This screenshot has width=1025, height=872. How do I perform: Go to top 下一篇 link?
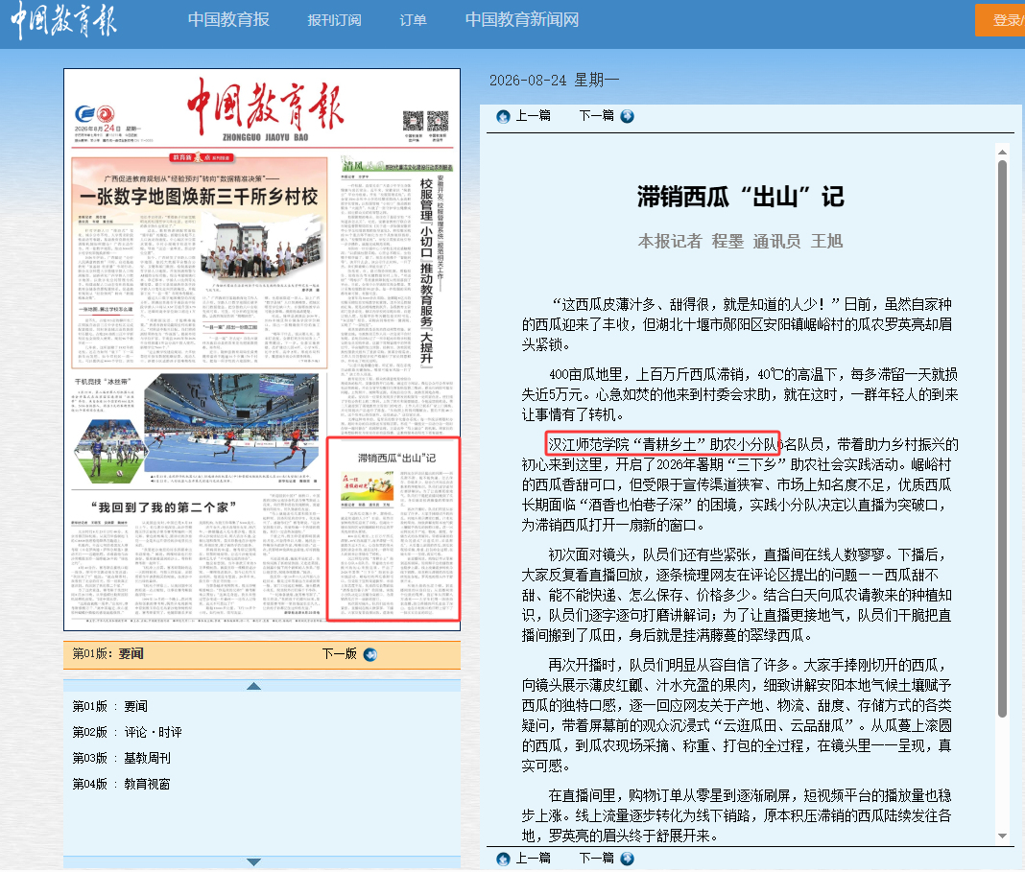[596, 116]
